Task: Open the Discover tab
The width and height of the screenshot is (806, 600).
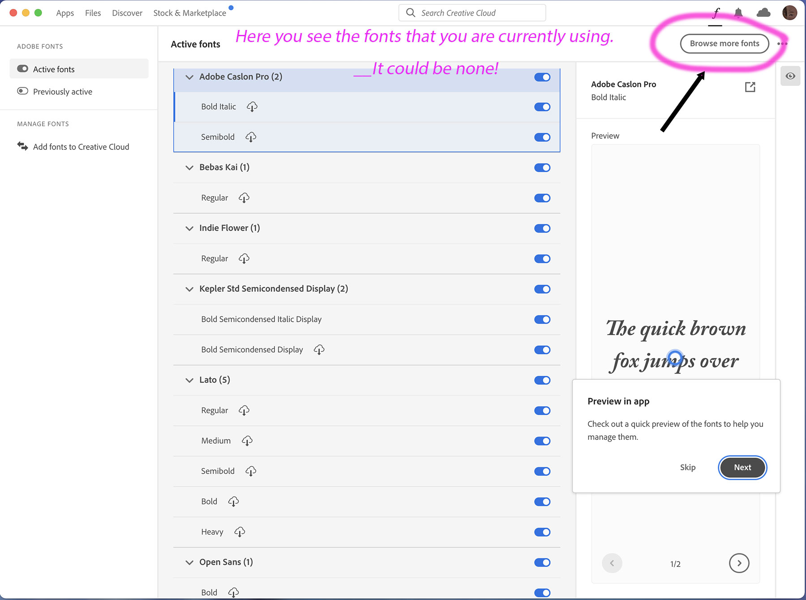Action: click(x=127, y=13)
